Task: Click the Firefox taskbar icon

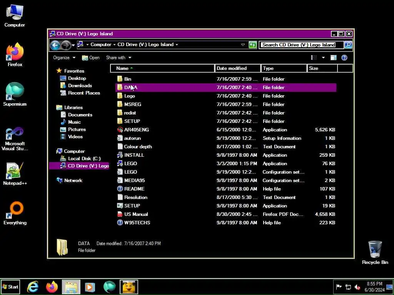Action: coord(52,287)
